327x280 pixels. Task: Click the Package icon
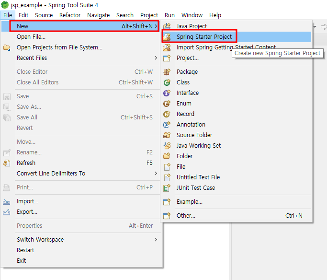(x=167, y=72)
